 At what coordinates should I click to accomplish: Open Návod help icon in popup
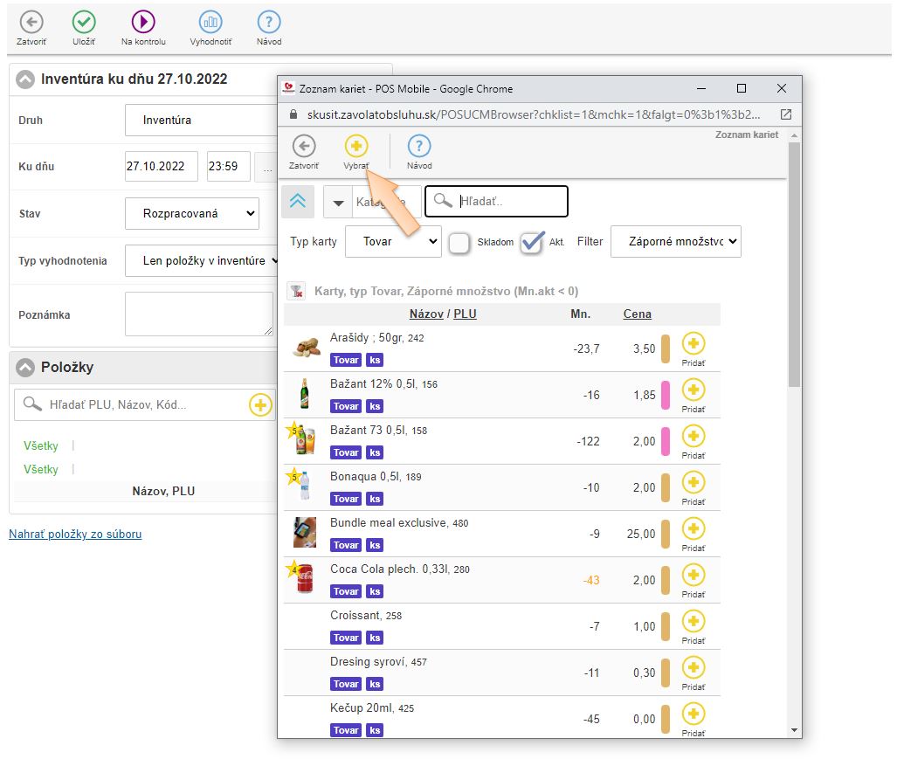[419, 147]
